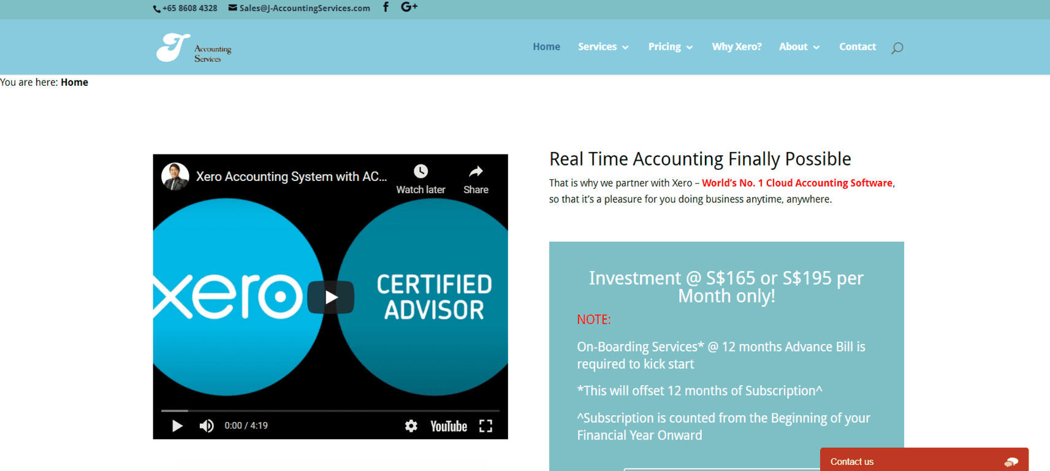
Task: Open the Services menu item
Action: (597, 47)
